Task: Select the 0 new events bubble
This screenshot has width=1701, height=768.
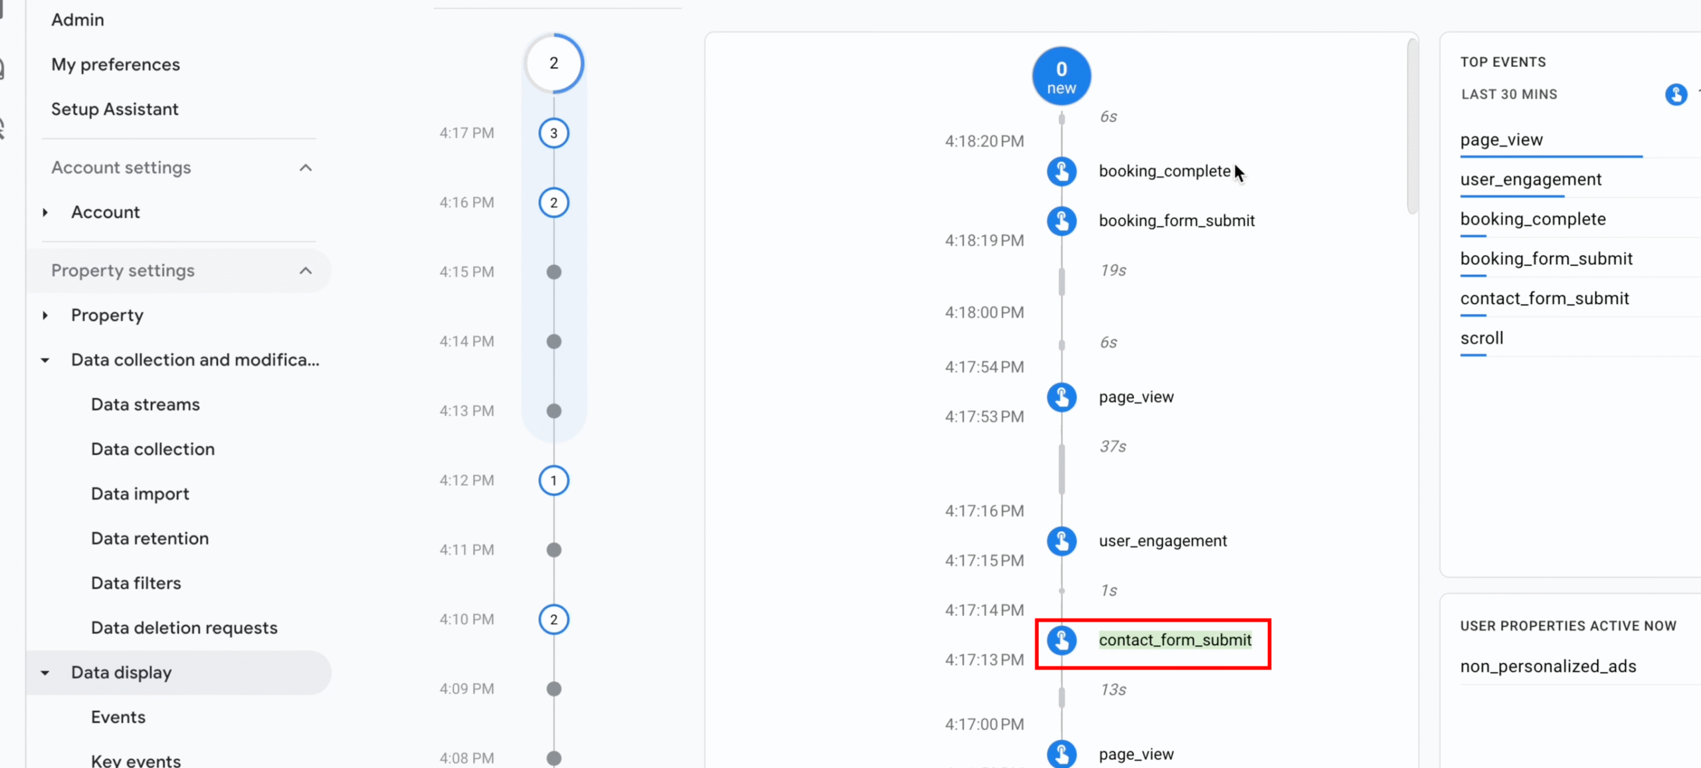Action: 1061,76
